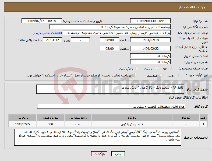212x161 pixels.
Task: Click the شماره نیاز field 1104090143000044
Action: [150, 21]
